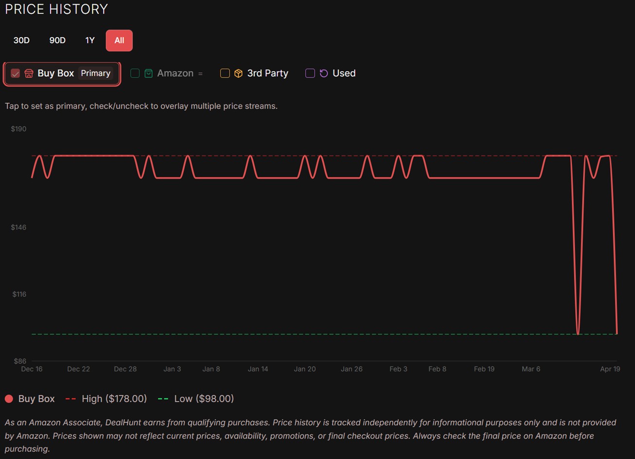Show the 1Y price history

pos(90,40)
